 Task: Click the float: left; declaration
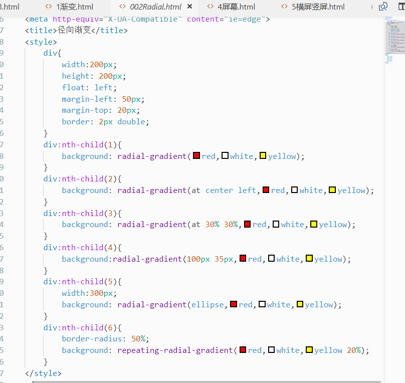[89, 88]
